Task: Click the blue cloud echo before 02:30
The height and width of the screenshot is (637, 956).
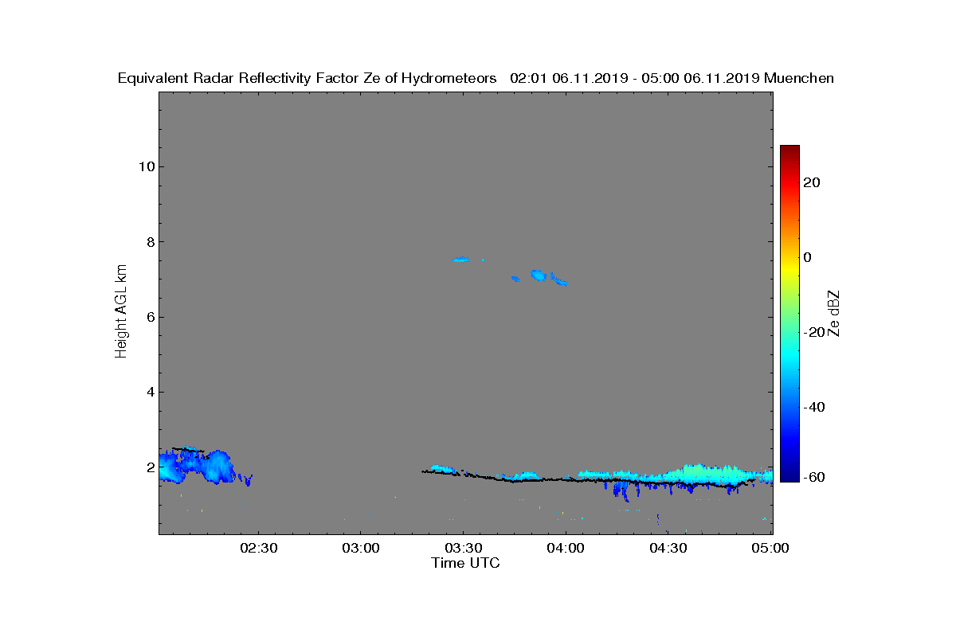Action: [196, 467]
